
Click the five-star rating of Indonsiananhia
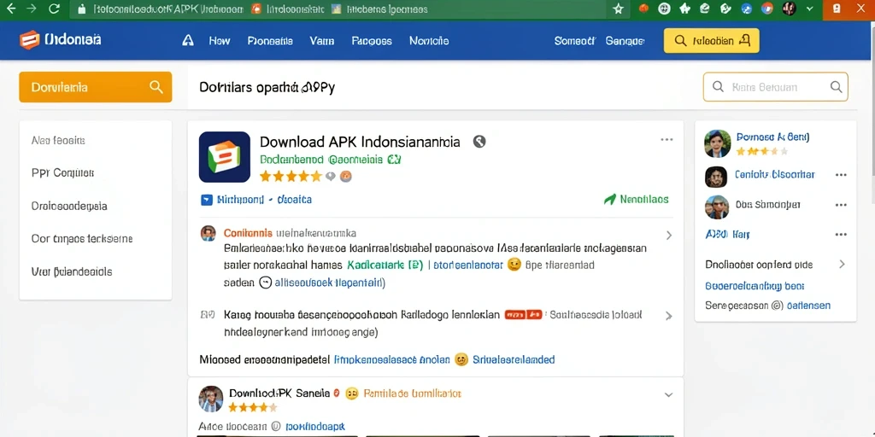pyautogui.click(x=291, y=176)
